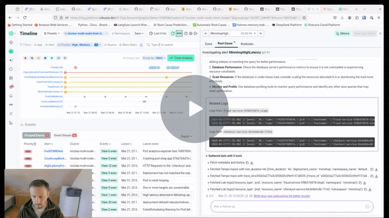
Task: Open the Alert filter
Action: (x=50, y=45)
